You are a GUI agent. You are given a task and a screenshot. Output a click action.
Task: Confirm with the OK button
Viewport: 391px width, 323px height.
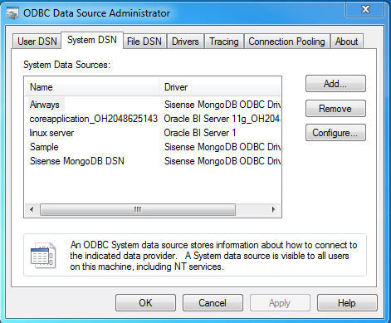click(x=145, y=303)
